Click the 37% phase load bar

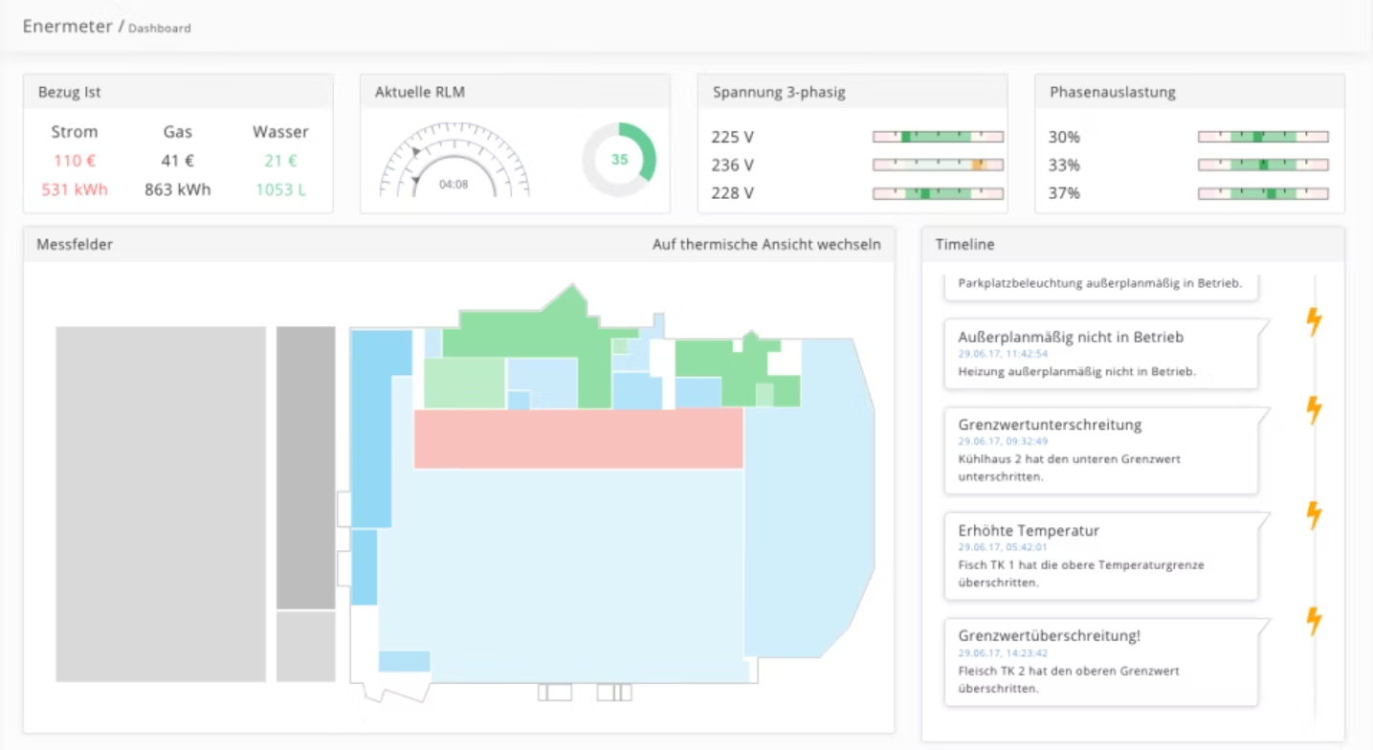pos(1263,194)
